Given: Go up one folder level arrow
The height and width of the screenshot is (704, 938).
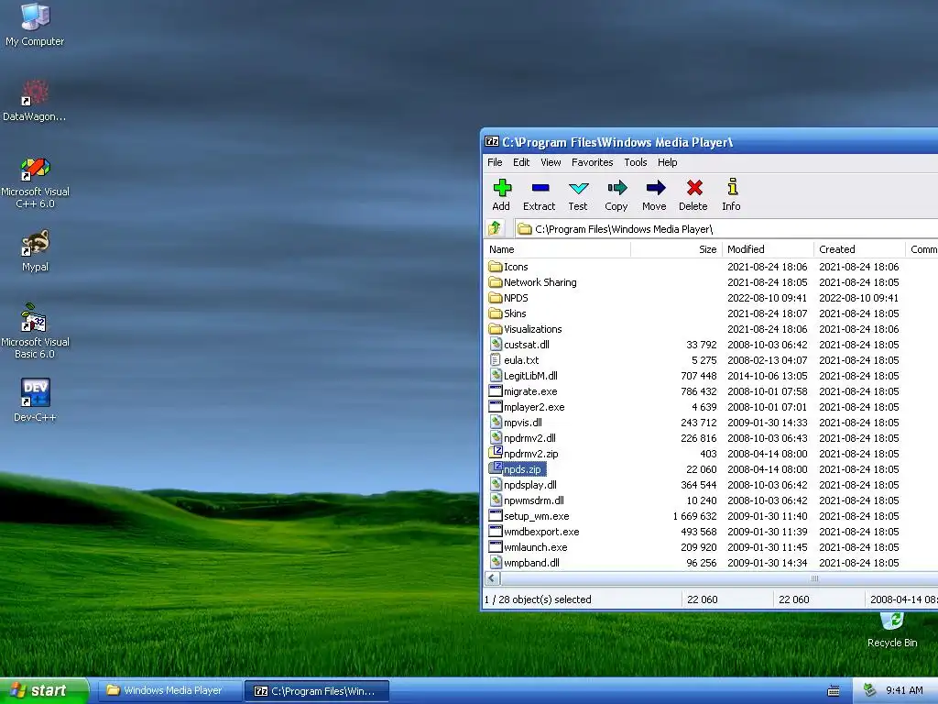Looking at the screenshot, I should [495, 228].
